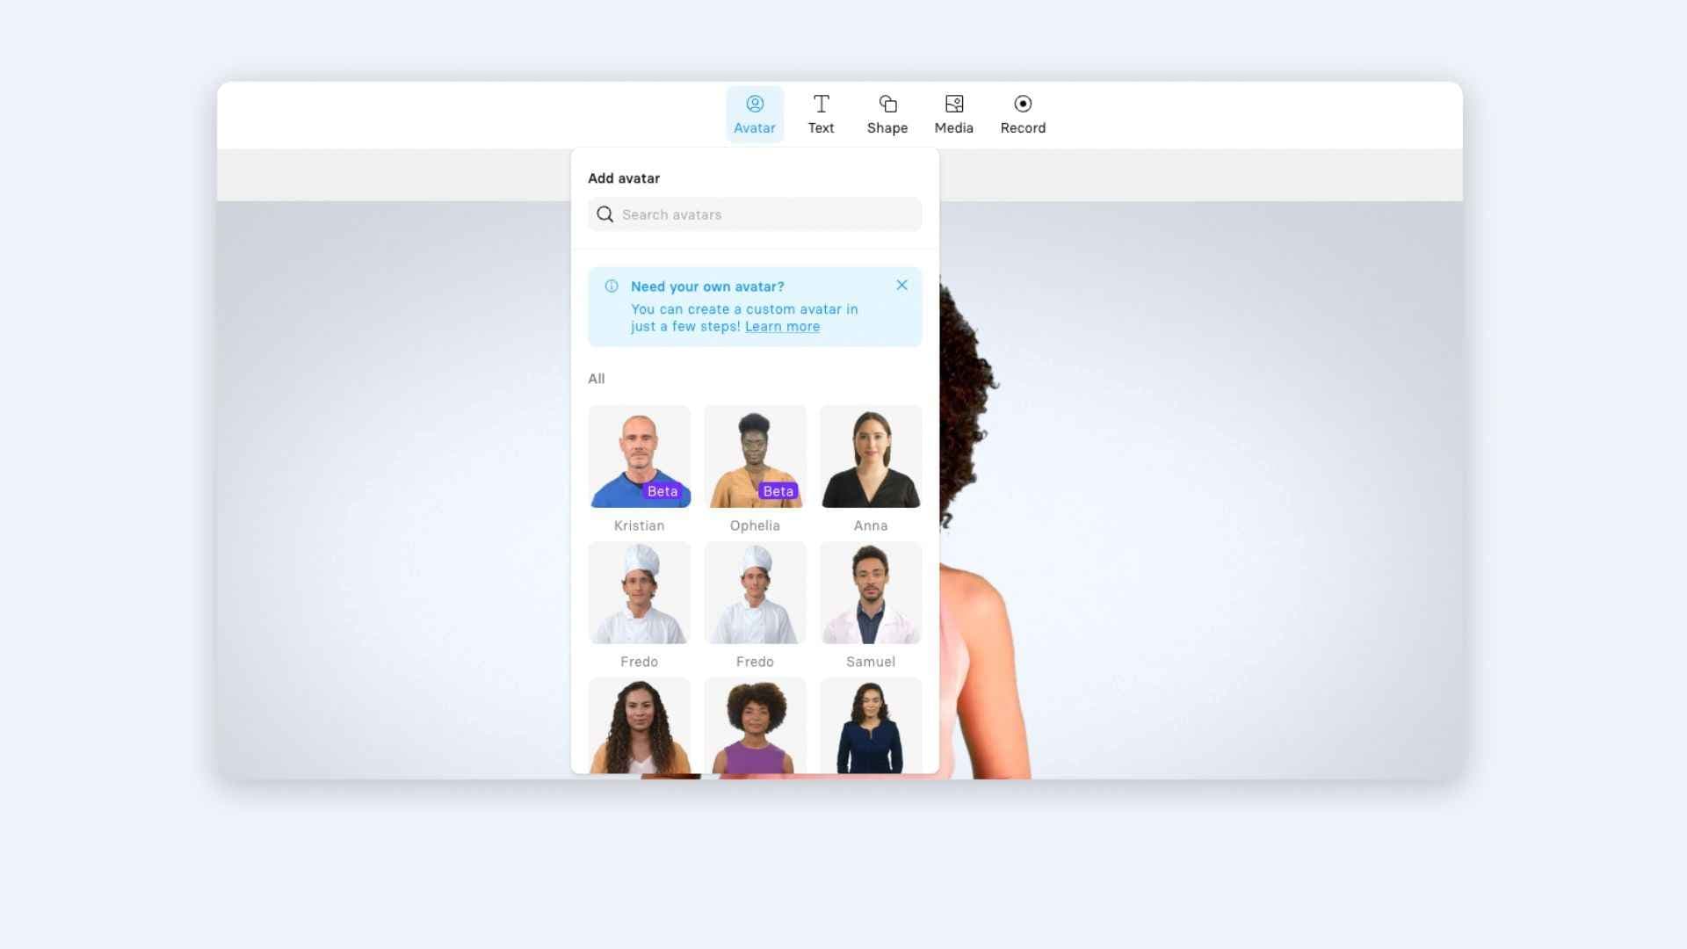Select the Anna avatar

(x=870, y=455)
